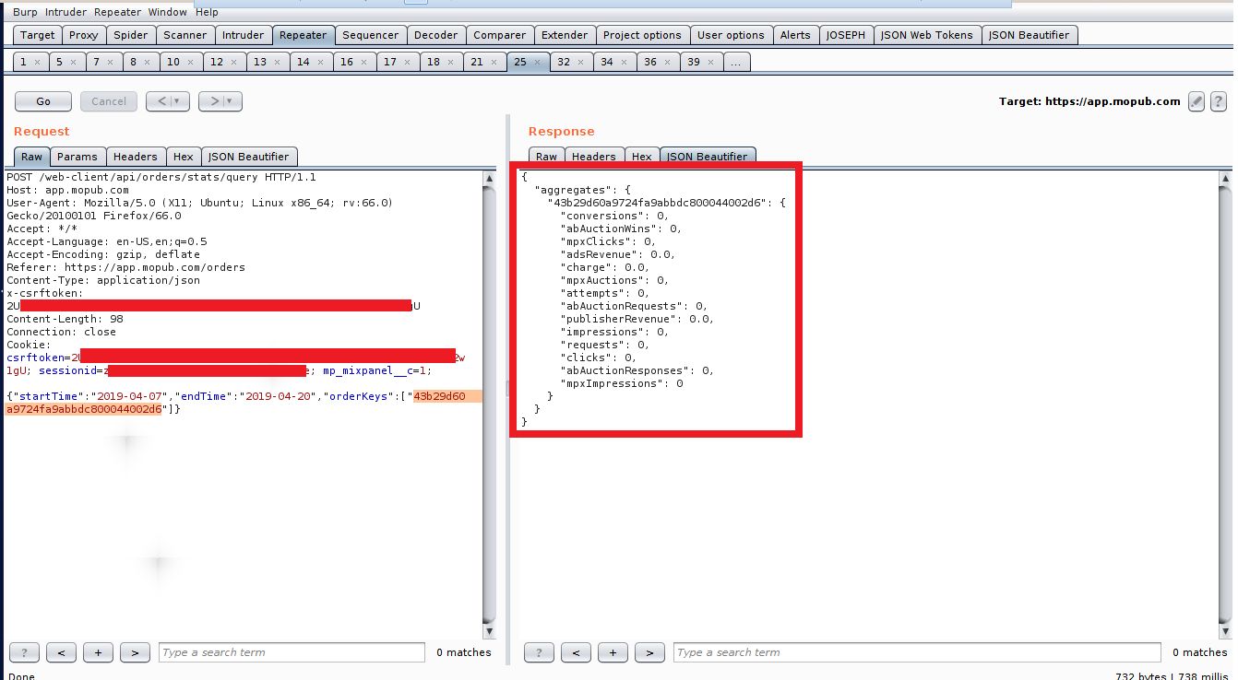Image resolution: width=1238 pixels, height=680 pixels.
Task: Switch to the Extender tab
Action: (565, 35)
